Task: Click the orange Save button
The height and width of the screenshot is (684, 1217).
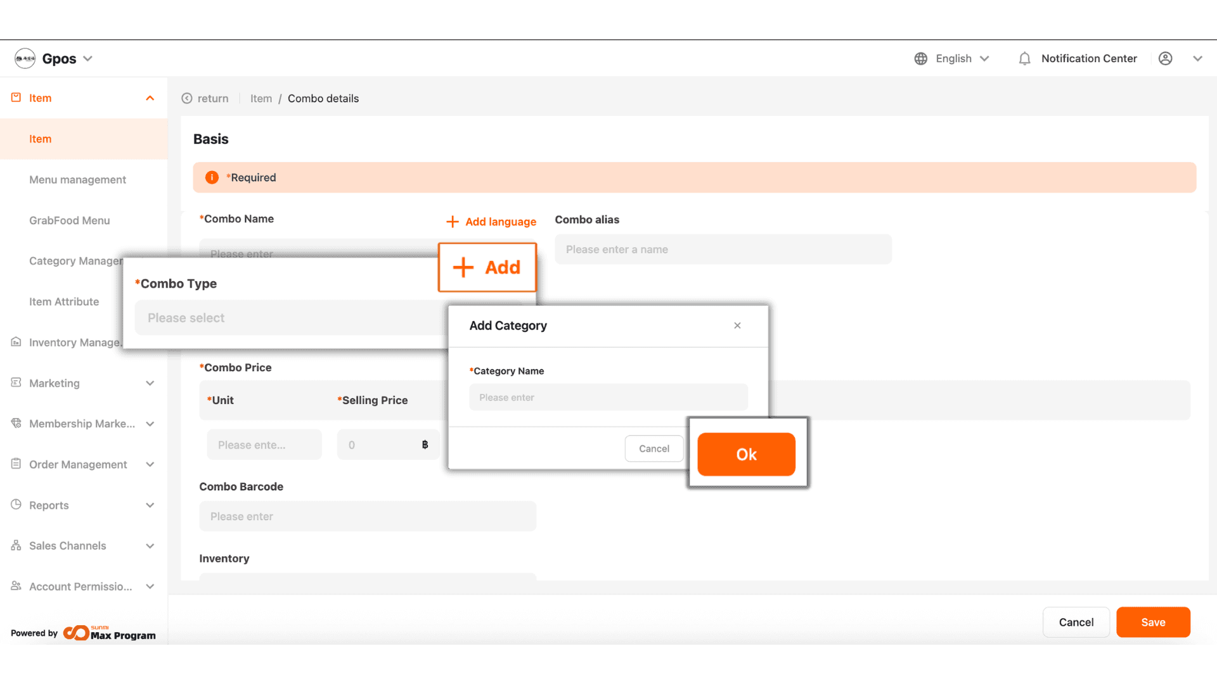Action: pos(1152,622)
